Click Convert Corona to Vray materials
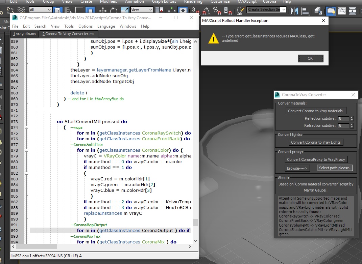This screenshot has width=362, height=264. [315, 111]
